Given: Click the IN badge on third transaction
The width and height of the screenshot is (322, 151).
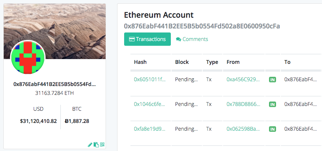Looking at the screenshot, I should pos(272,129).
